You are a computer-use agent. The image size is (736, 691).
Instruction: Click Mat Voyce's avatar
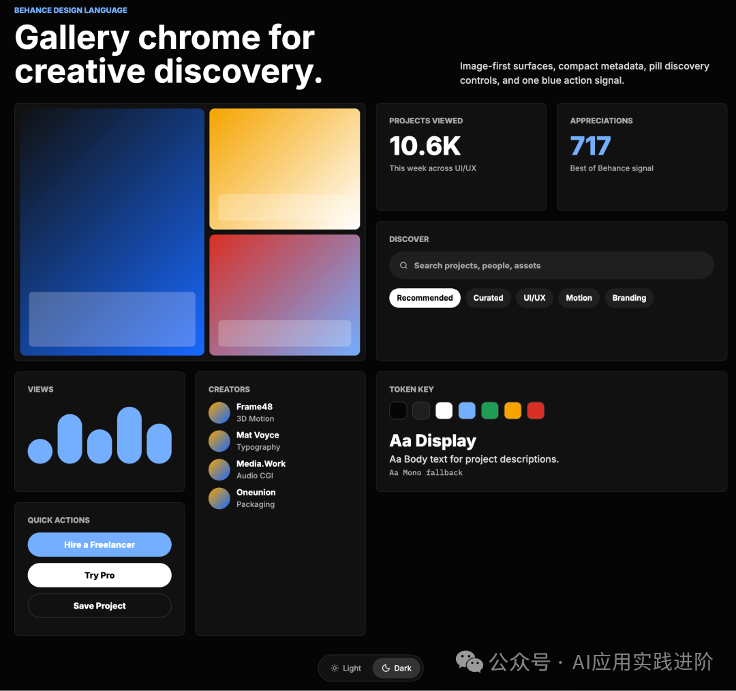[219, 442]
